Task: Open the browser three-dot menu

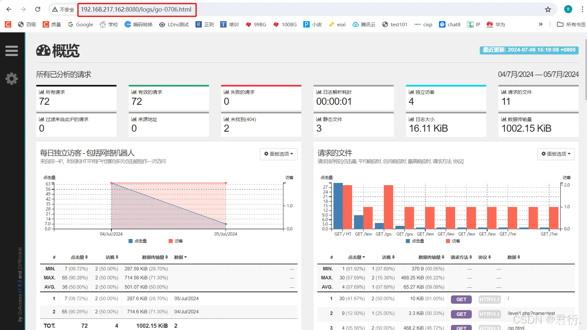Action: (x=582, y=9)
